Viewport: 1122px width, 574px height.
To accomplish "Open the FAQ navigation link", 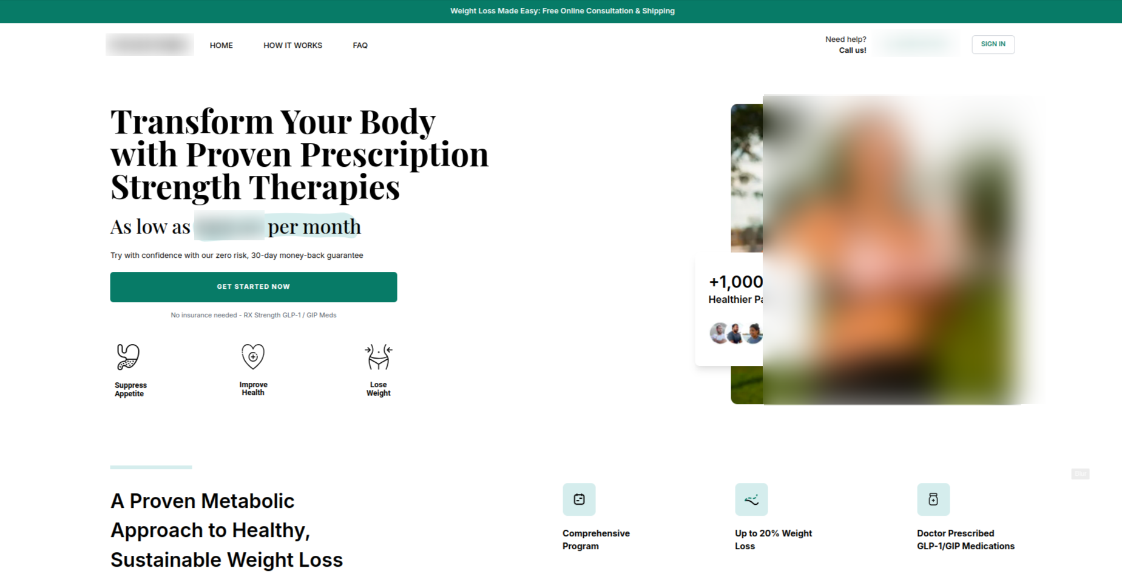I will (360, 46).
